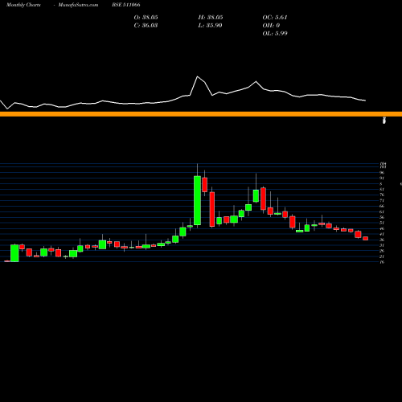This screenshot has width=402, height=402.
Task: Click the "96" price axis label
Action: [382, 173]
